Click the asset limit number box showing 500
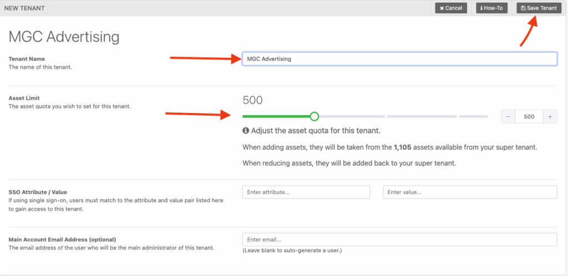The image size is (568, 276). coord(529,116)
